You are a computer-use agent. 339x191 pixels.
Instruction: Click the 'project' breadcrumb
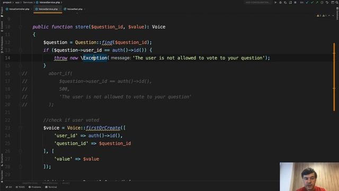[7, 2]
